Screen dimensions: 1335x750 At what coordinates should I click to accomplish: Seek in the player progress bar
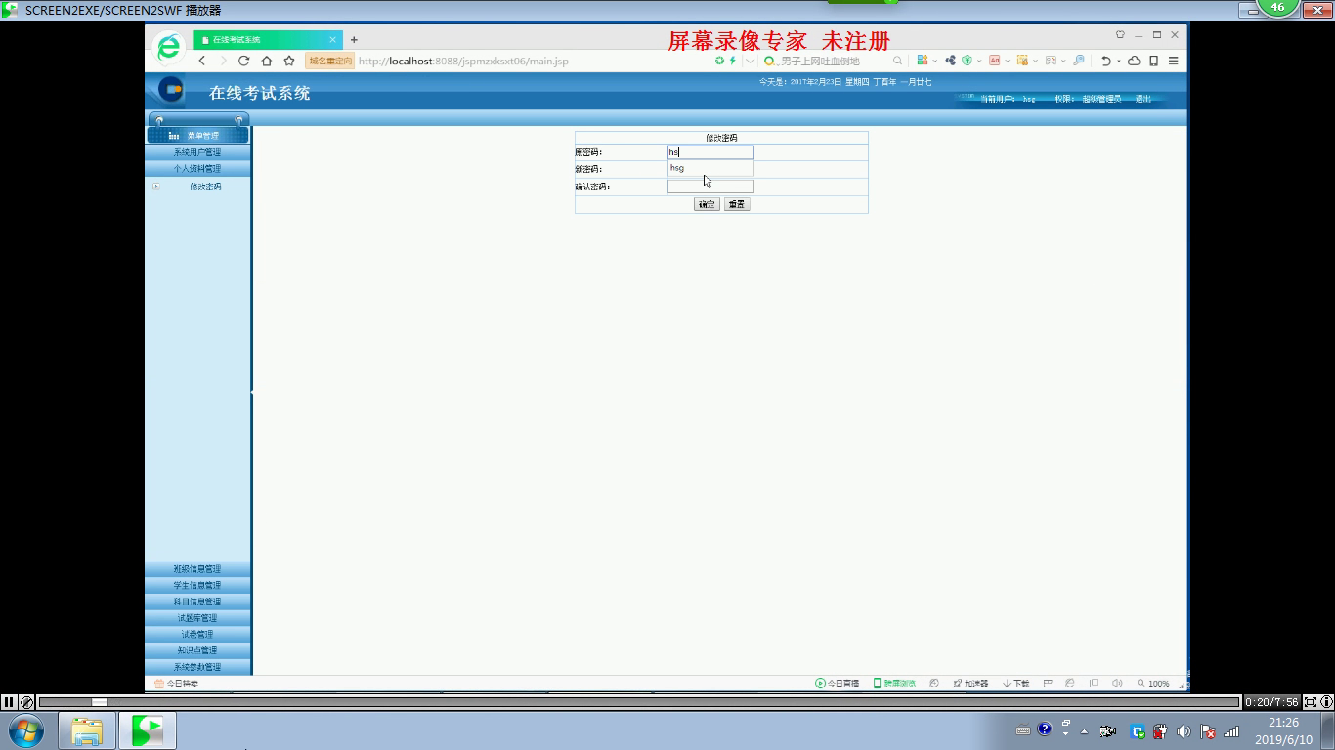point(639,701)
